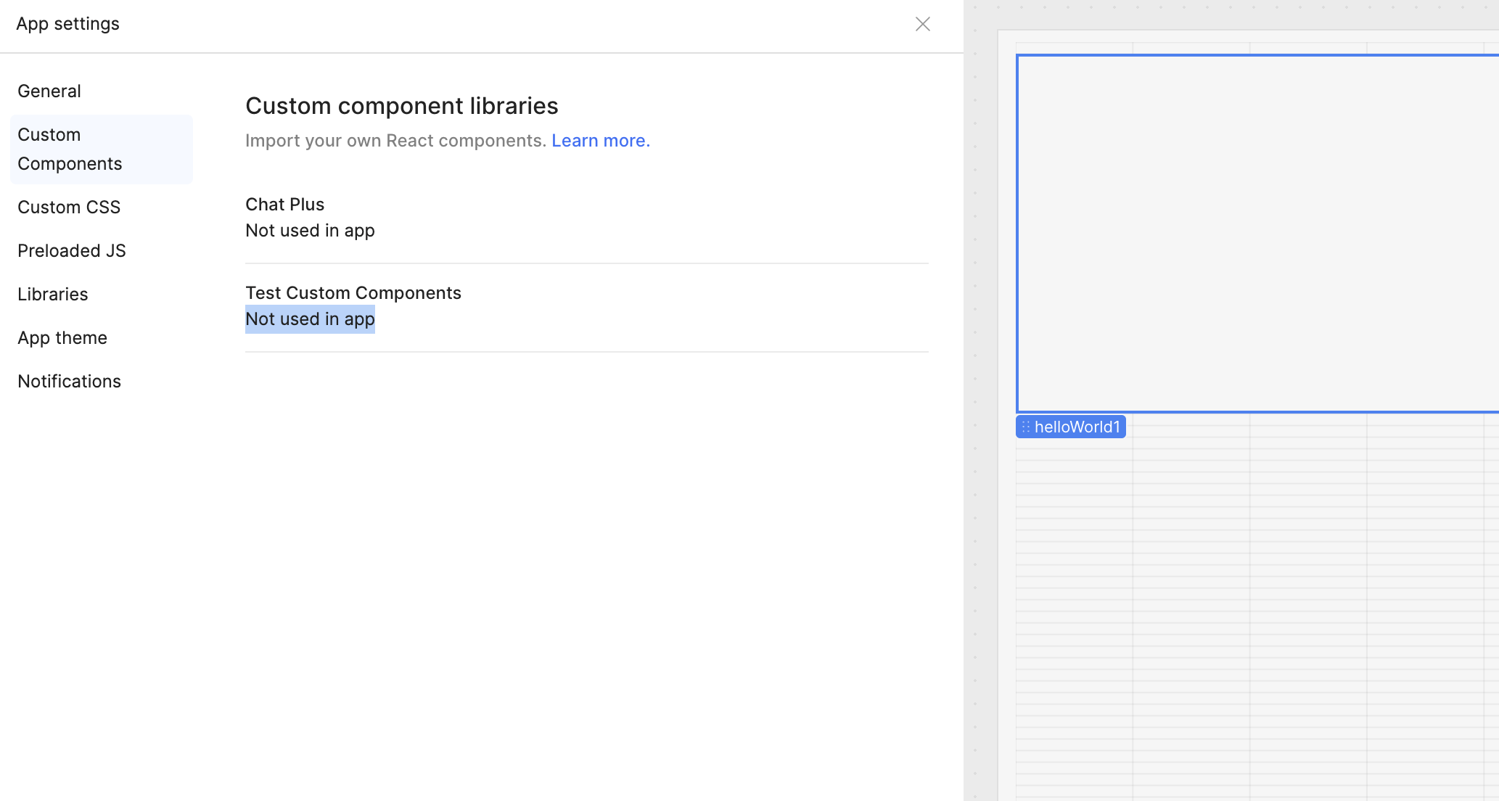This screenshot has height=801, width=1499.
Task: Select the Test Custom Components library
Action: click(353, 293)
